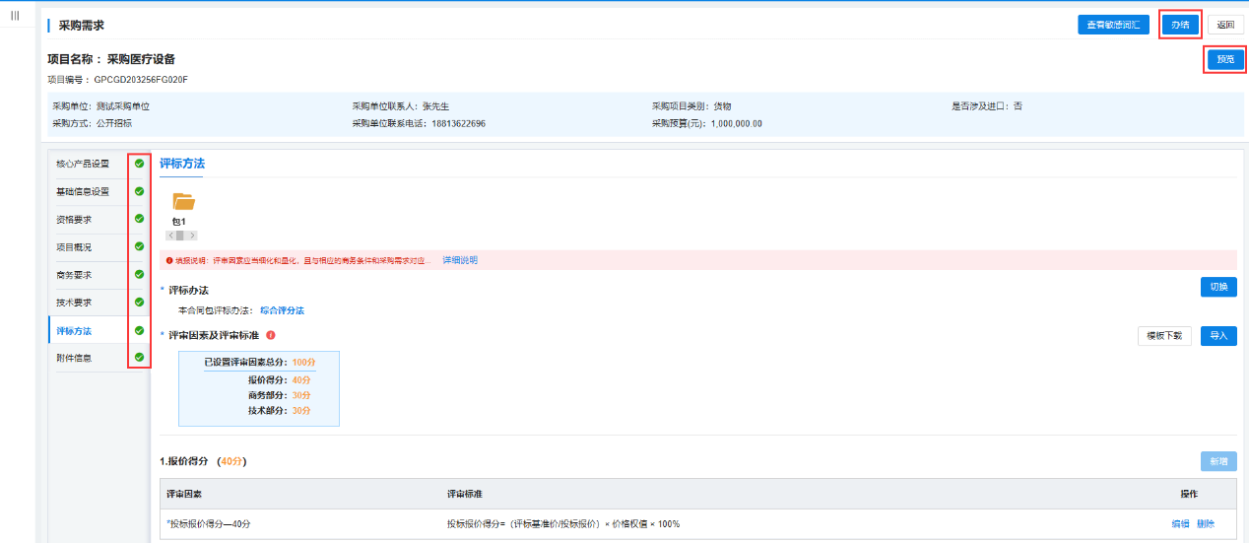Select the 项目概况 side menu item
The height and width of the screenshot is (543, 1249).
click(x=74, y=246)
